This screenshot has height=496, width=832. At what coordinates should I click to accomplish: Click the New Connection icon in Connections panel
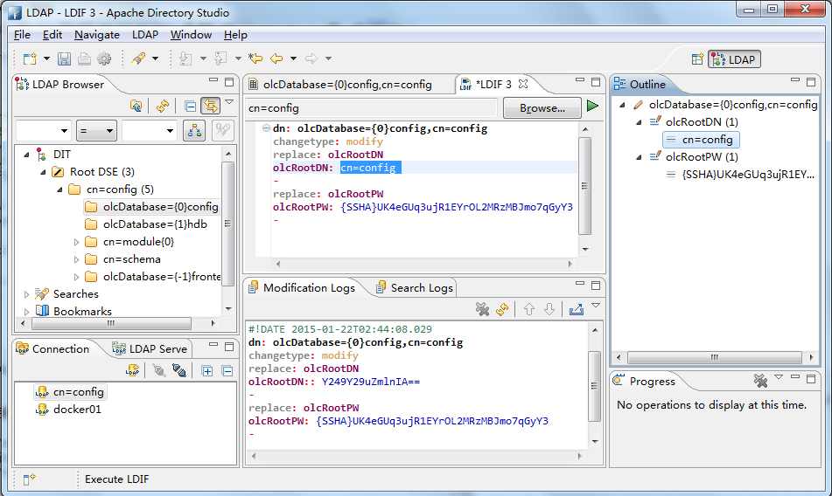tap(132, 370)
